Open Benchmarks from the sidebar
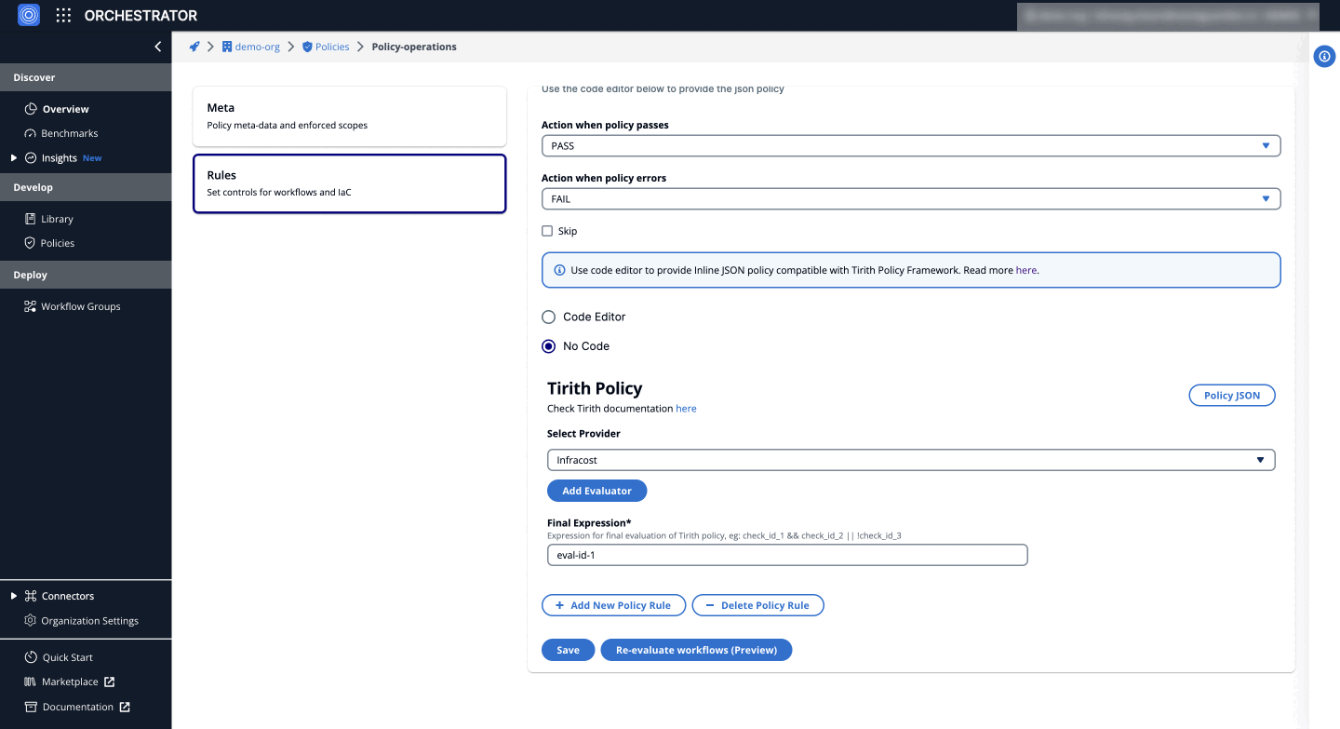The width and height of the screenshot is (1340, 729). coord(69,133)
